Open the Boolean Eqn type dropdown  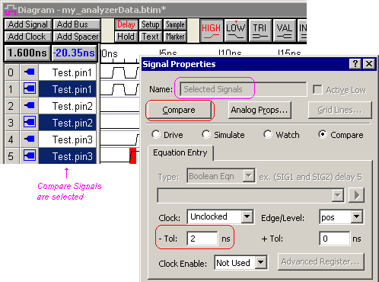pyautogui.click(x=249, y=175)
